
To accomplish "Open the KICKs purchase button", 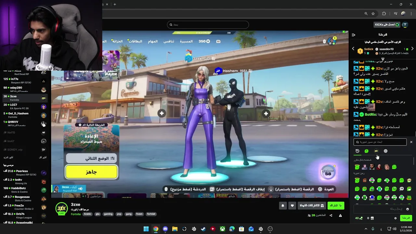I will click(x=387, y=25).
